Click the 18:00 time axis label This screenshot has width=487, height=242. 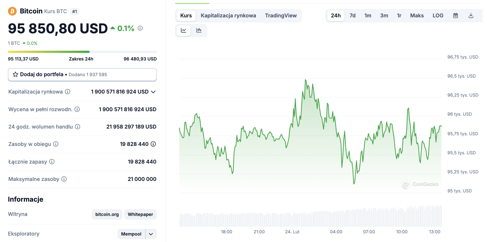pyautogui.click(x=226, y=232)
